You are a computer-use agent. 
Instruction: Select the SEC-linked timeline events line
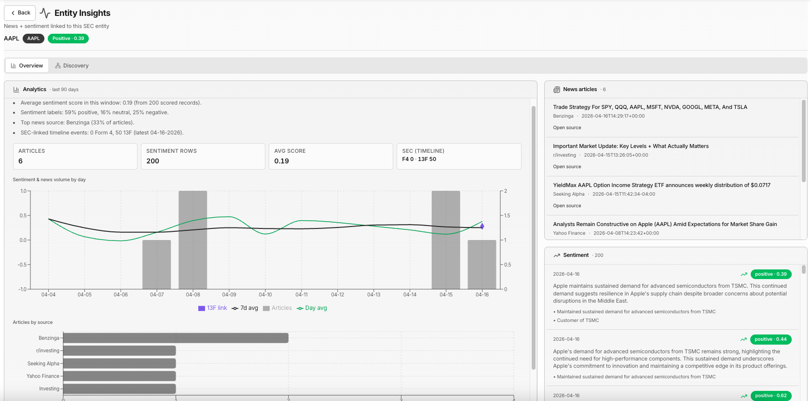point(102,133)
